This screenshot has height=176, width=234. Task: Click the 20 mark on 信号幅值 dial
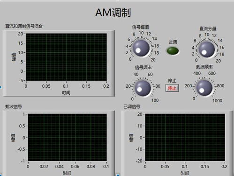click(153, 60)
